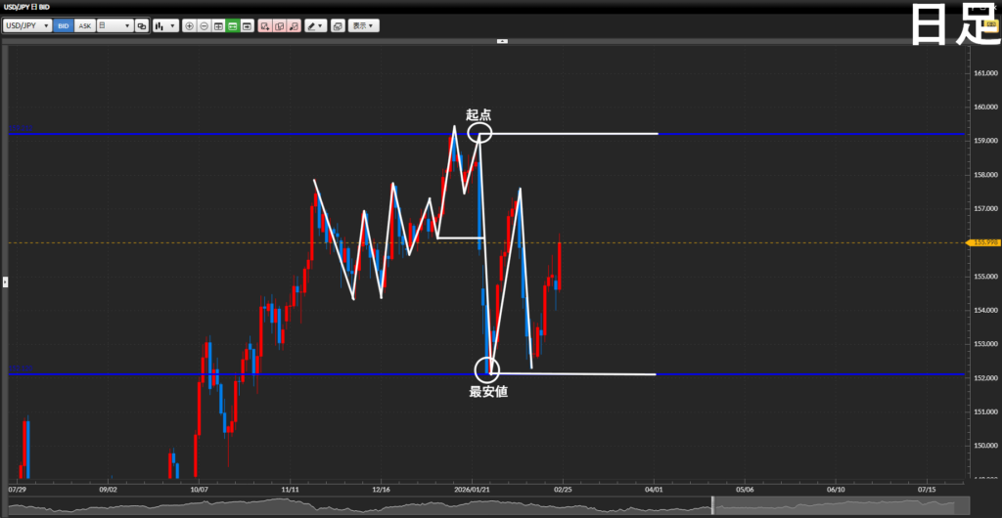
Task: Click the current price label 155.998
Action: [x=981, y=242]
